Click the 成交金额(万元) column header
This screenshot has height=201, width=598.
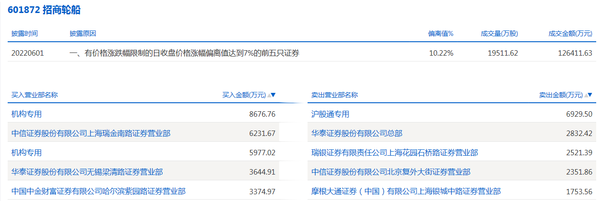click(x=570, y=34)
